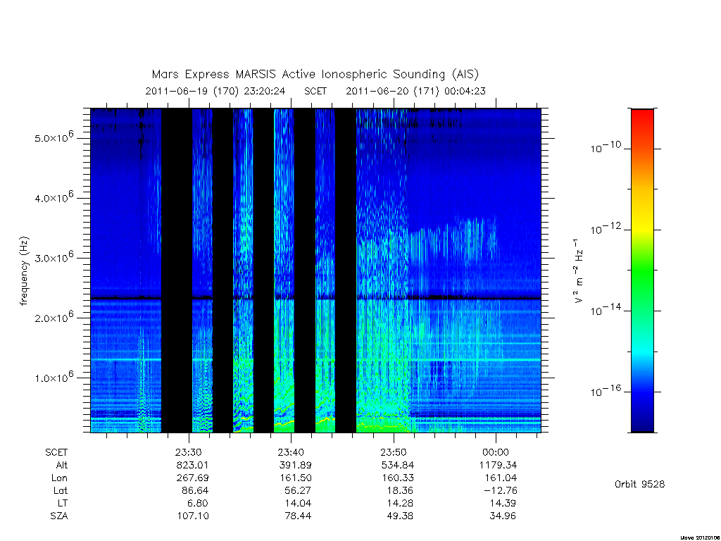Click the 00:00 time tick label
Screen dimensions: 721x541
pos(496,452)
